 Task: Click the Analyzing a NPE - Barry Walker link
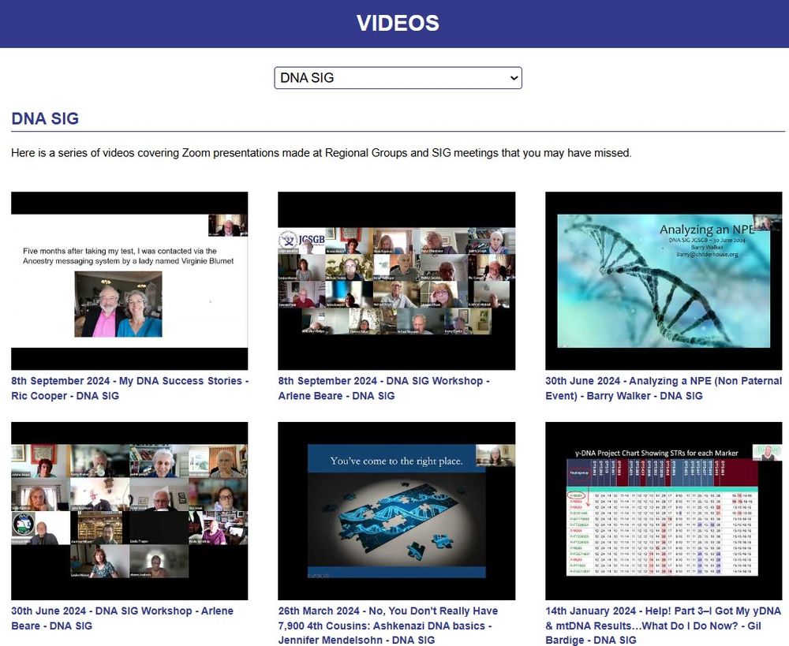(x=664, y=388)
